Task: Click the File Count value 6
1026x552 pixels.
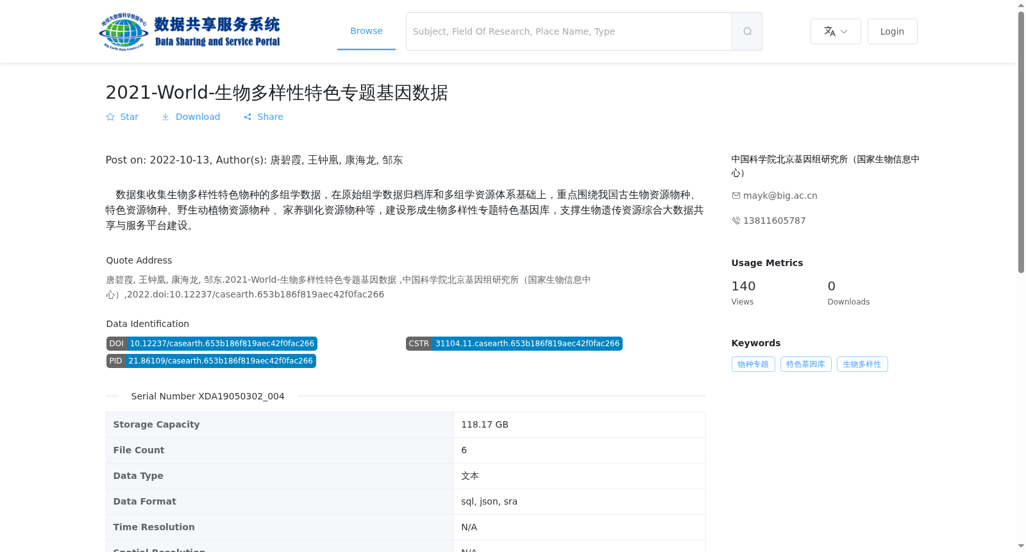Action: click(x=464, y=450)
